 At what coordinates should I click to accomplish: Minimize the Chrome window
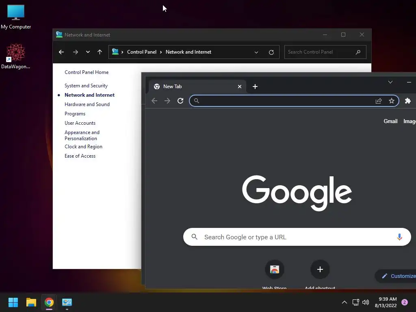point(409,82)
